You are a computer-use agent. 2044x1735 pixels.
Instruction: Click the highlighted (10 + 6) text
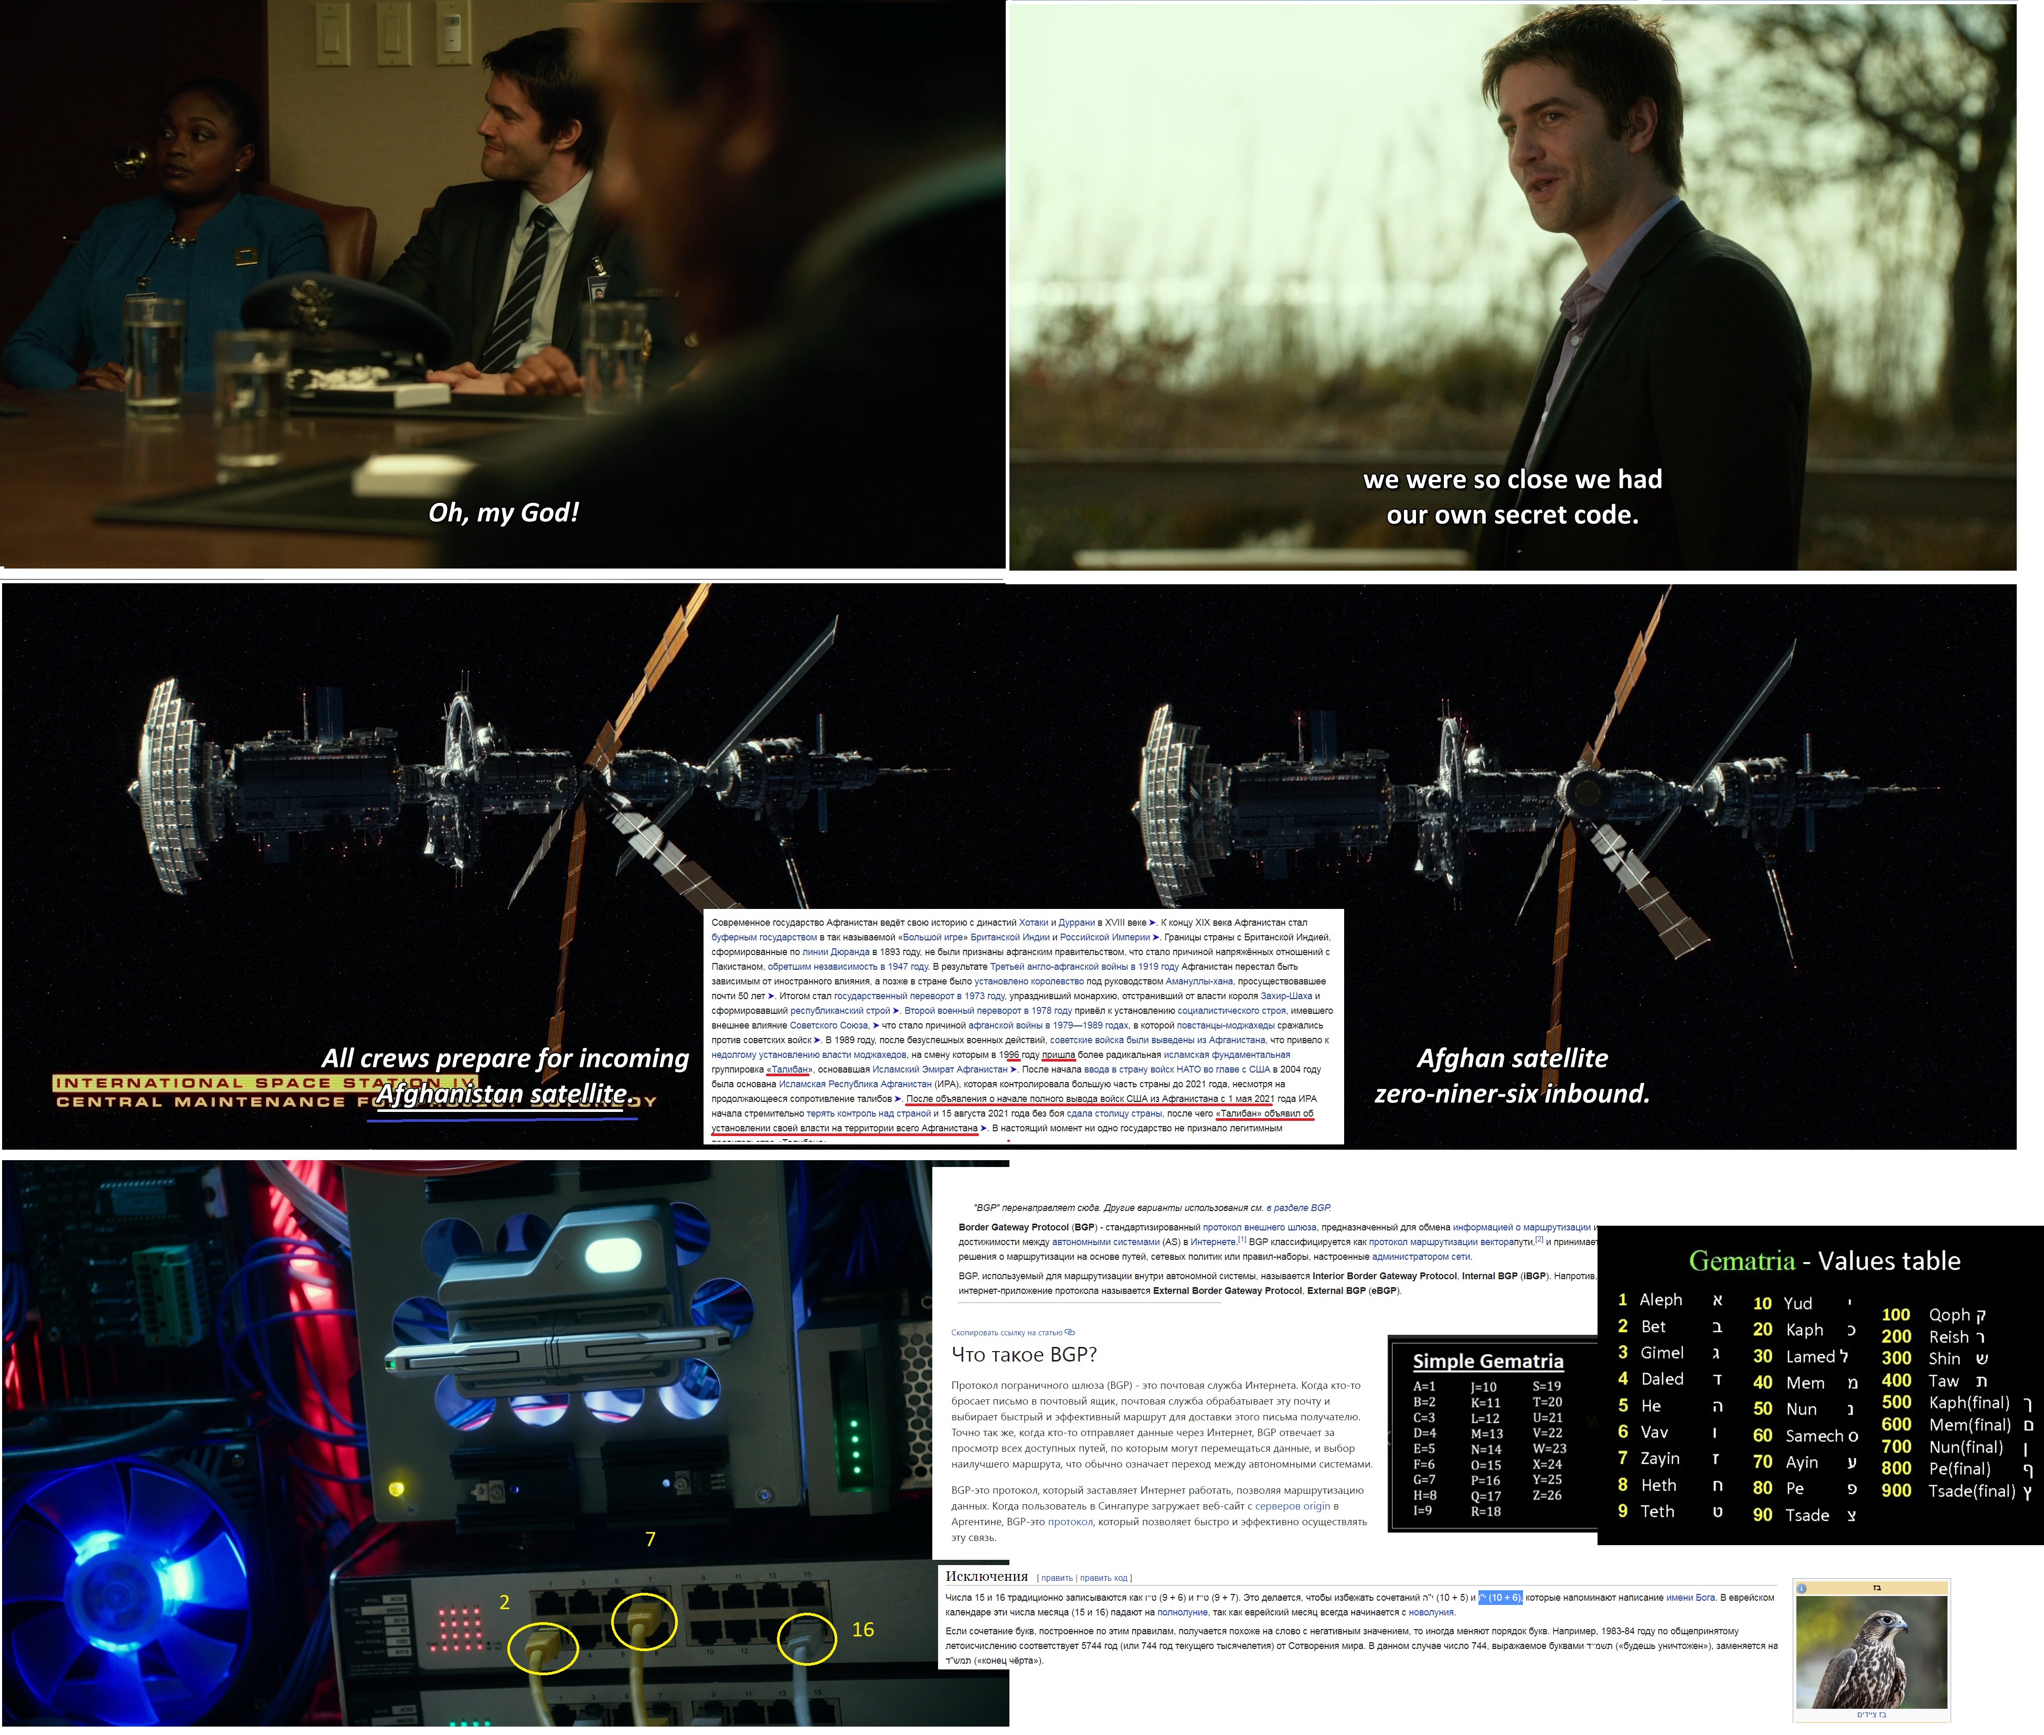pyautogui.click(x=1501, y=1597)
